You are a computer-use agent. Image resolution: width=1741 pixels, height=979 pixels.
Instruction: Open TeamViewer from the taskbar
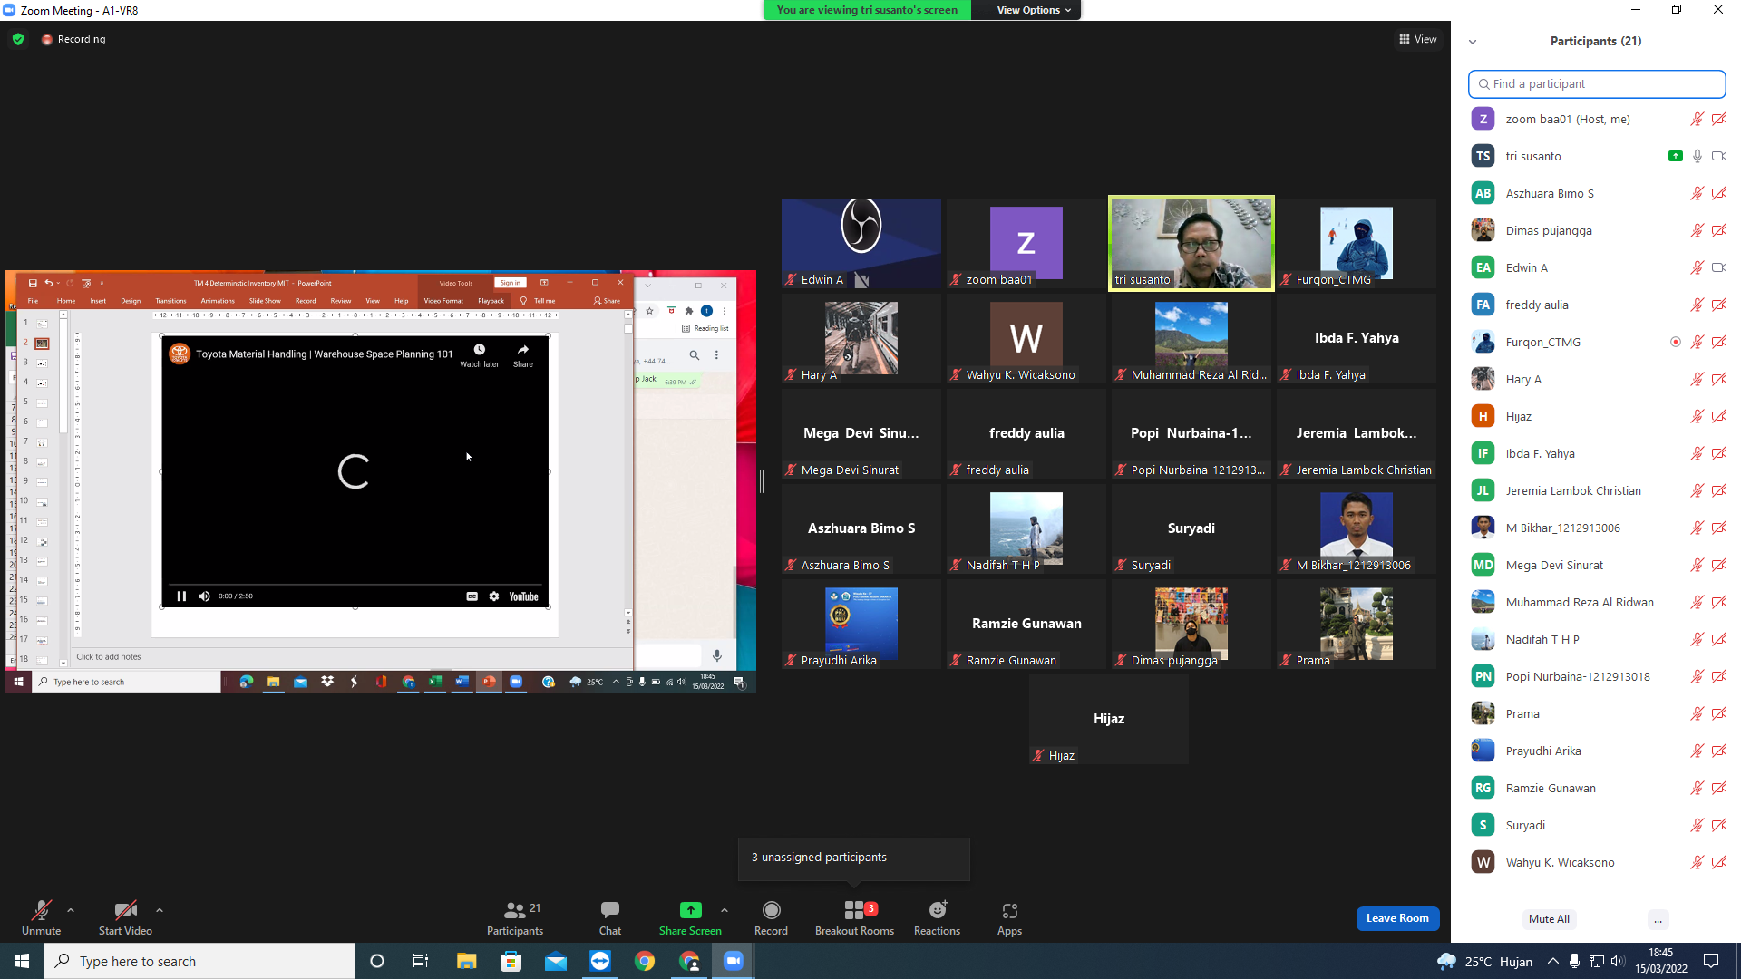[x=600, y=961]
